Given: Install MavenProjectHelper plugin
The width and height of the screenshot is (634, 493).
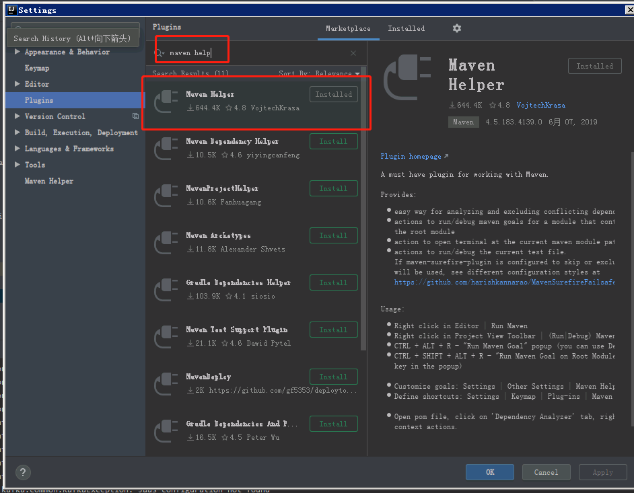Looking at the screenshot, I should click(x=334, y=189).
